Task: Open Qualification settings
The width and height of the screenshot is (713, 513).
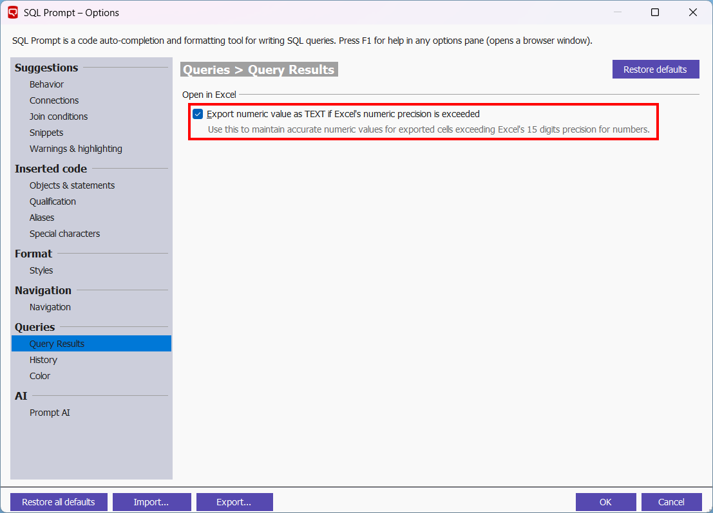Action: pyautogui.click(x=53, y=201)
